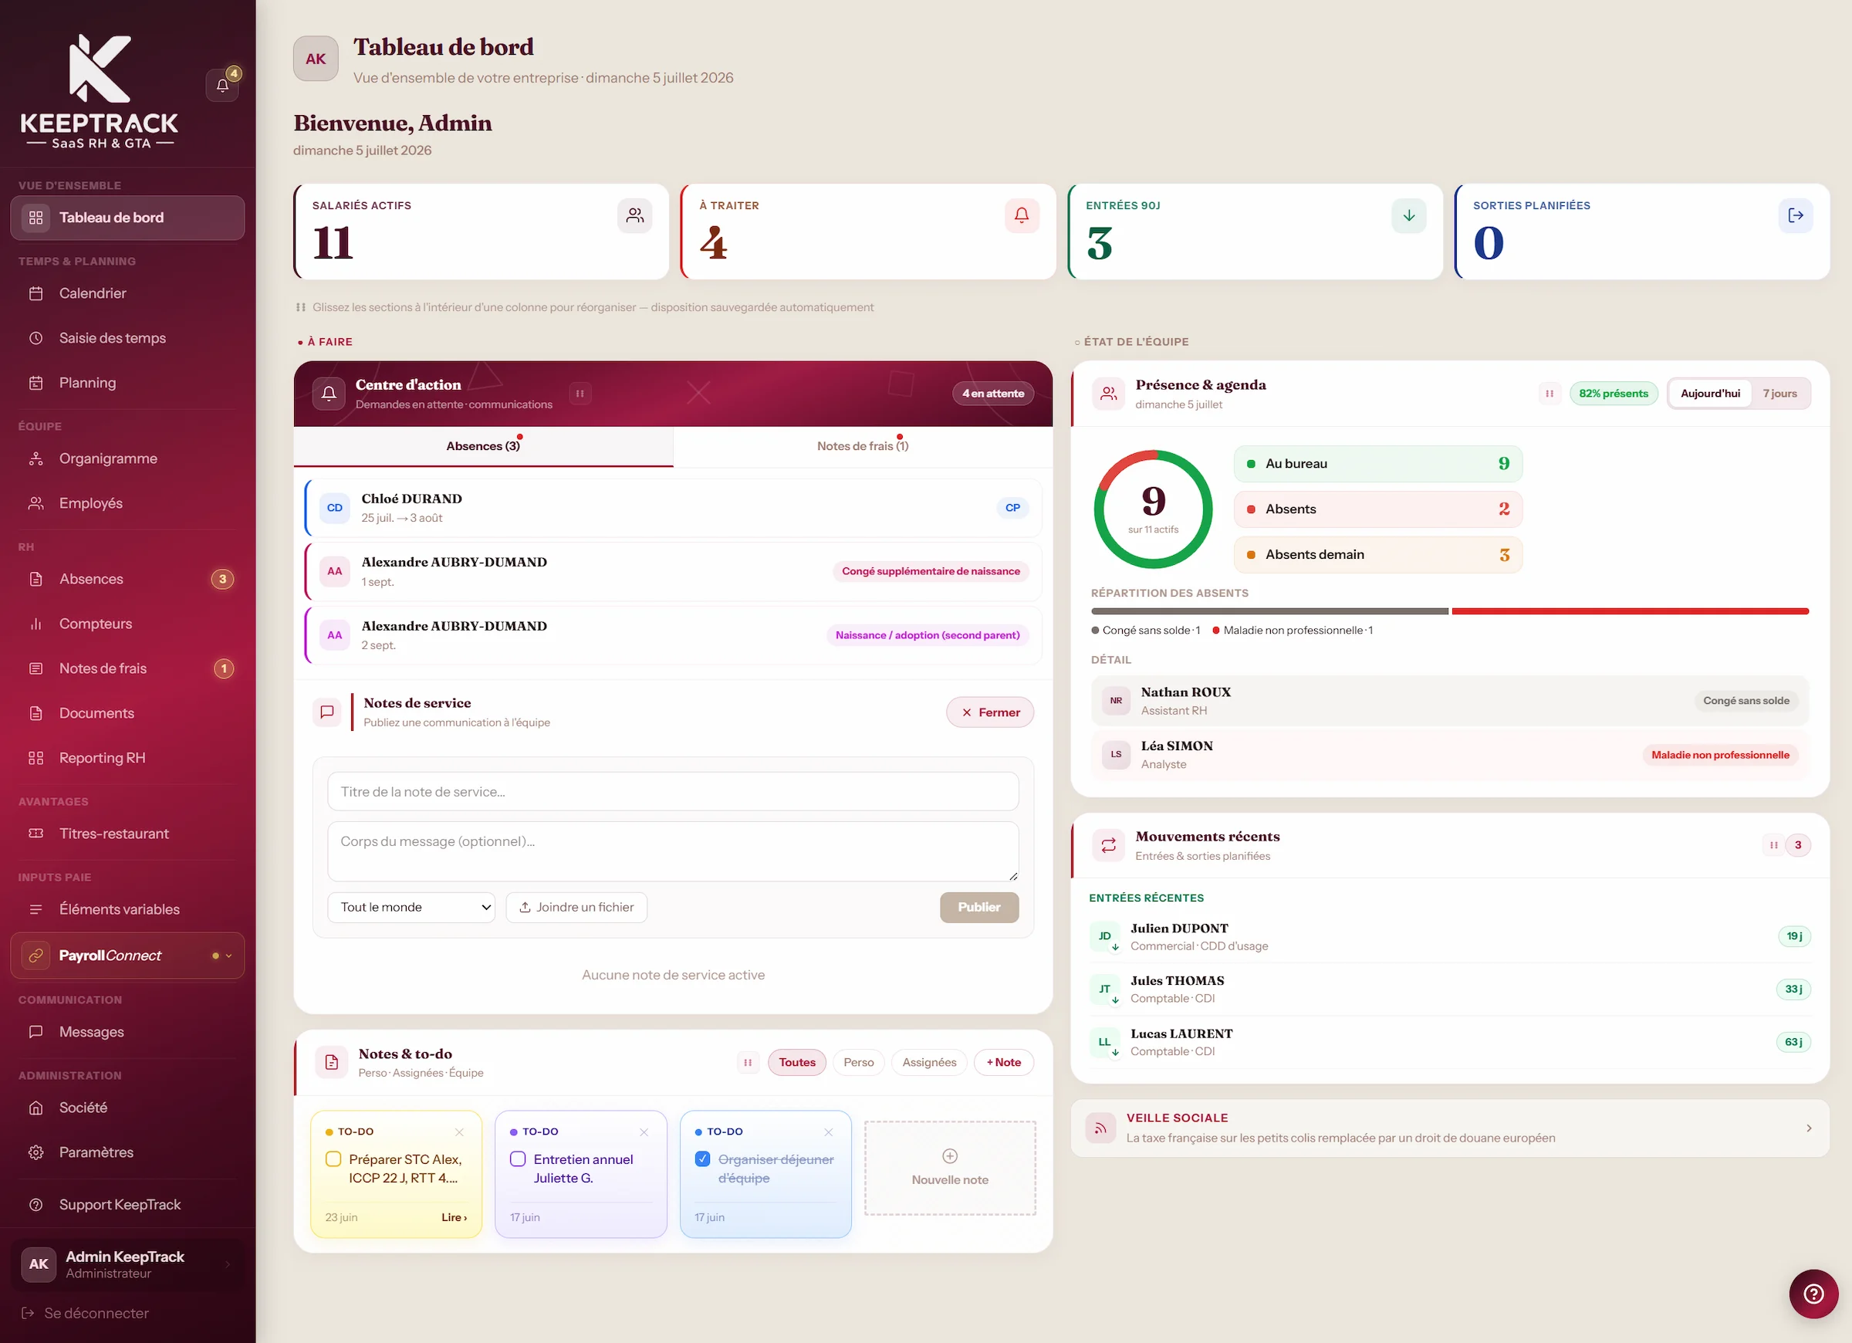Uncheck the Organiser déjeuner d'équipe to-do

[x=702, y=1159]
